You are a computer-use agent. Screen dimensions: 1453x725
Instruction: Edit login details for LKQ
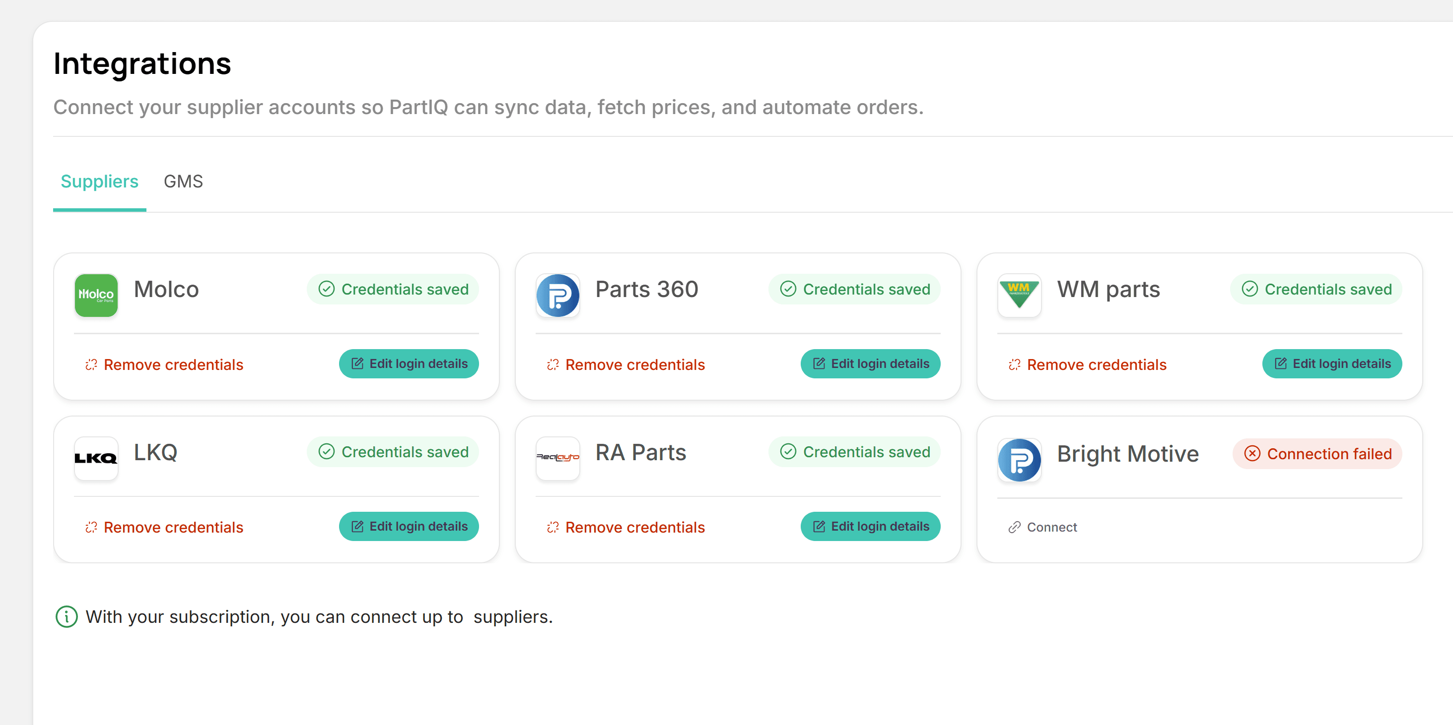(409, 526)
